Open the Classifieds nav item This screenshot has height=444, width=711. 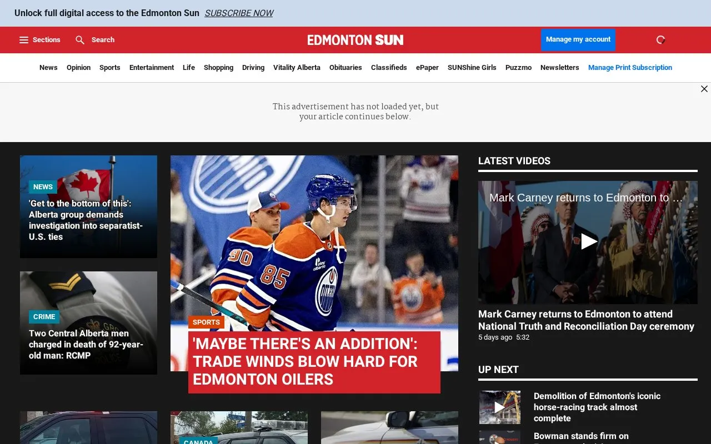389,68
